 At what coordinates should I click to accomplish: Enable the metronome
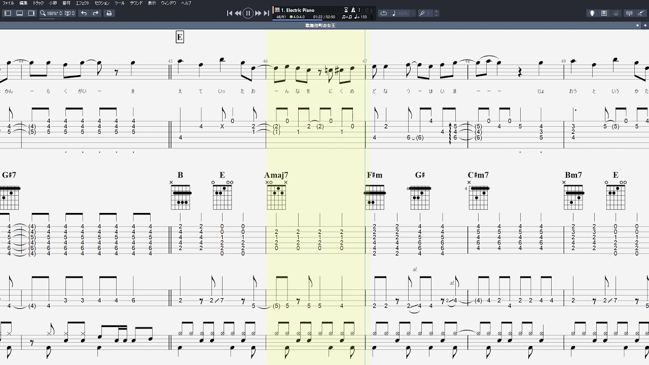(x=353, y=10)
